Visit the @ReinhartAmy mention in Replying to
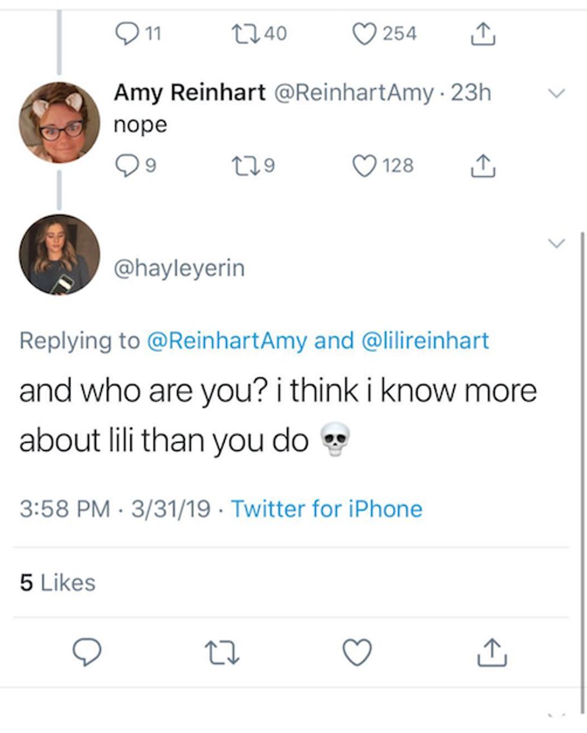Screen dimensions: 587x733 [227, 340]
